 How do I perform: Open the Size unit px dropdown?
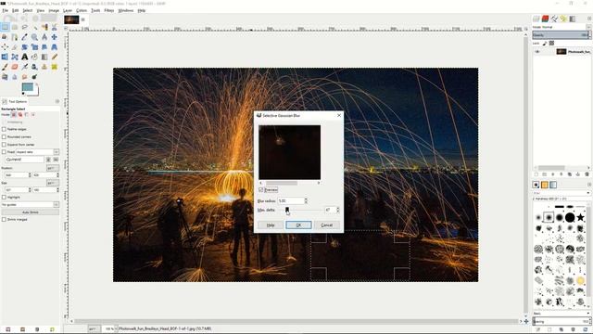[53, 183]
